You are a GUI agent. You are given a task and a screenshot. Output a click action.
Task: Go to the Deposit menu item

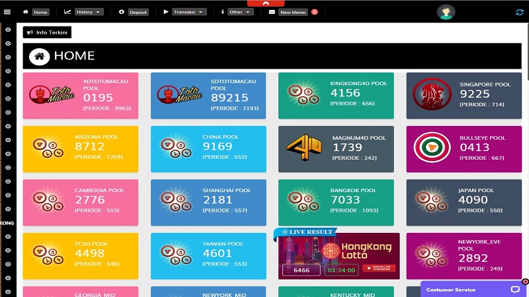click(134, 12)
